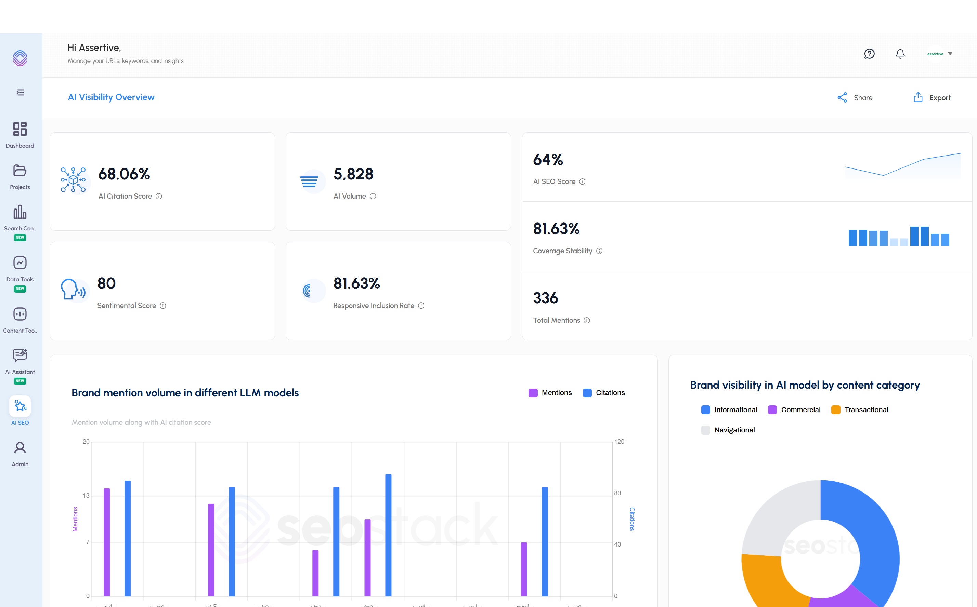Click the 5,828 AI Volume value

[x=353, y=174]
